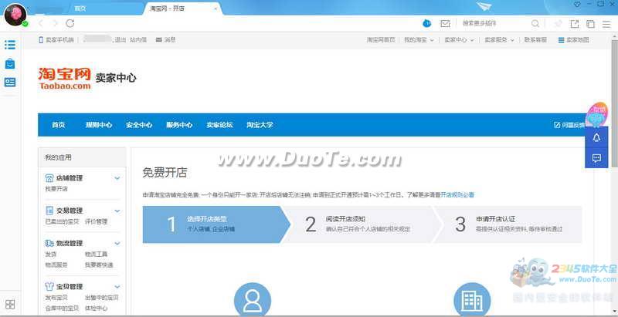This screenshot has height=317, width=618.
Task: Collapse the 宝贝管理 section chevron
Action: [117, 287]
